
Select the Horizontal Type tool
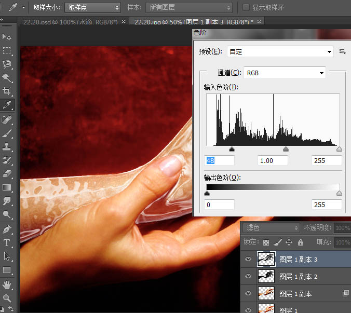(x=7, y=243)
